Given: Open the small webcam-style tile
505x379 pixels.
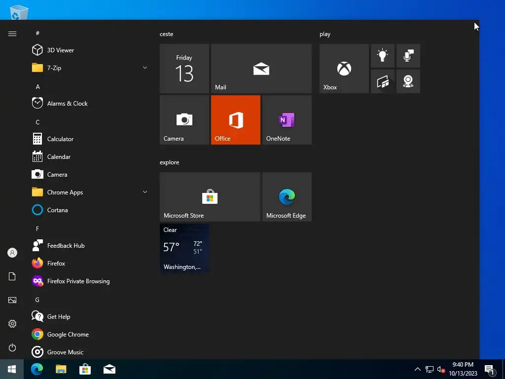Looking at the screenshot, I should click(408, 81).
